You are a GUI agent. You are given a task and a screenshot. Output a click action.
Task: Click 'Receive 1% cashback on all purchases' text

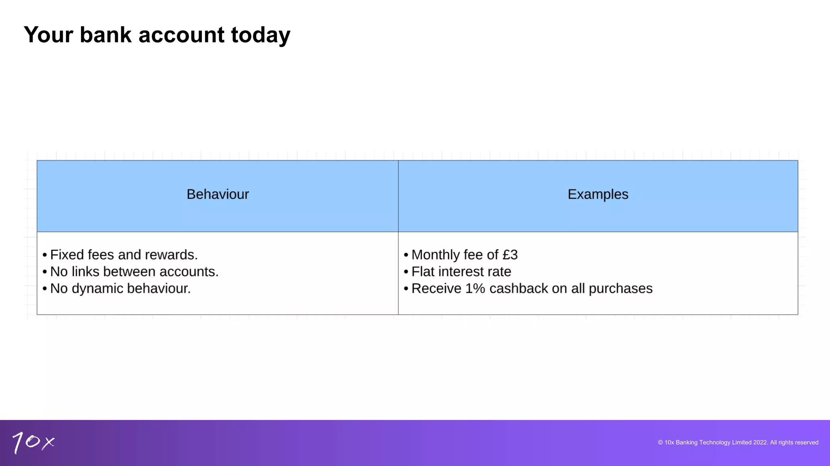point(532,289)
